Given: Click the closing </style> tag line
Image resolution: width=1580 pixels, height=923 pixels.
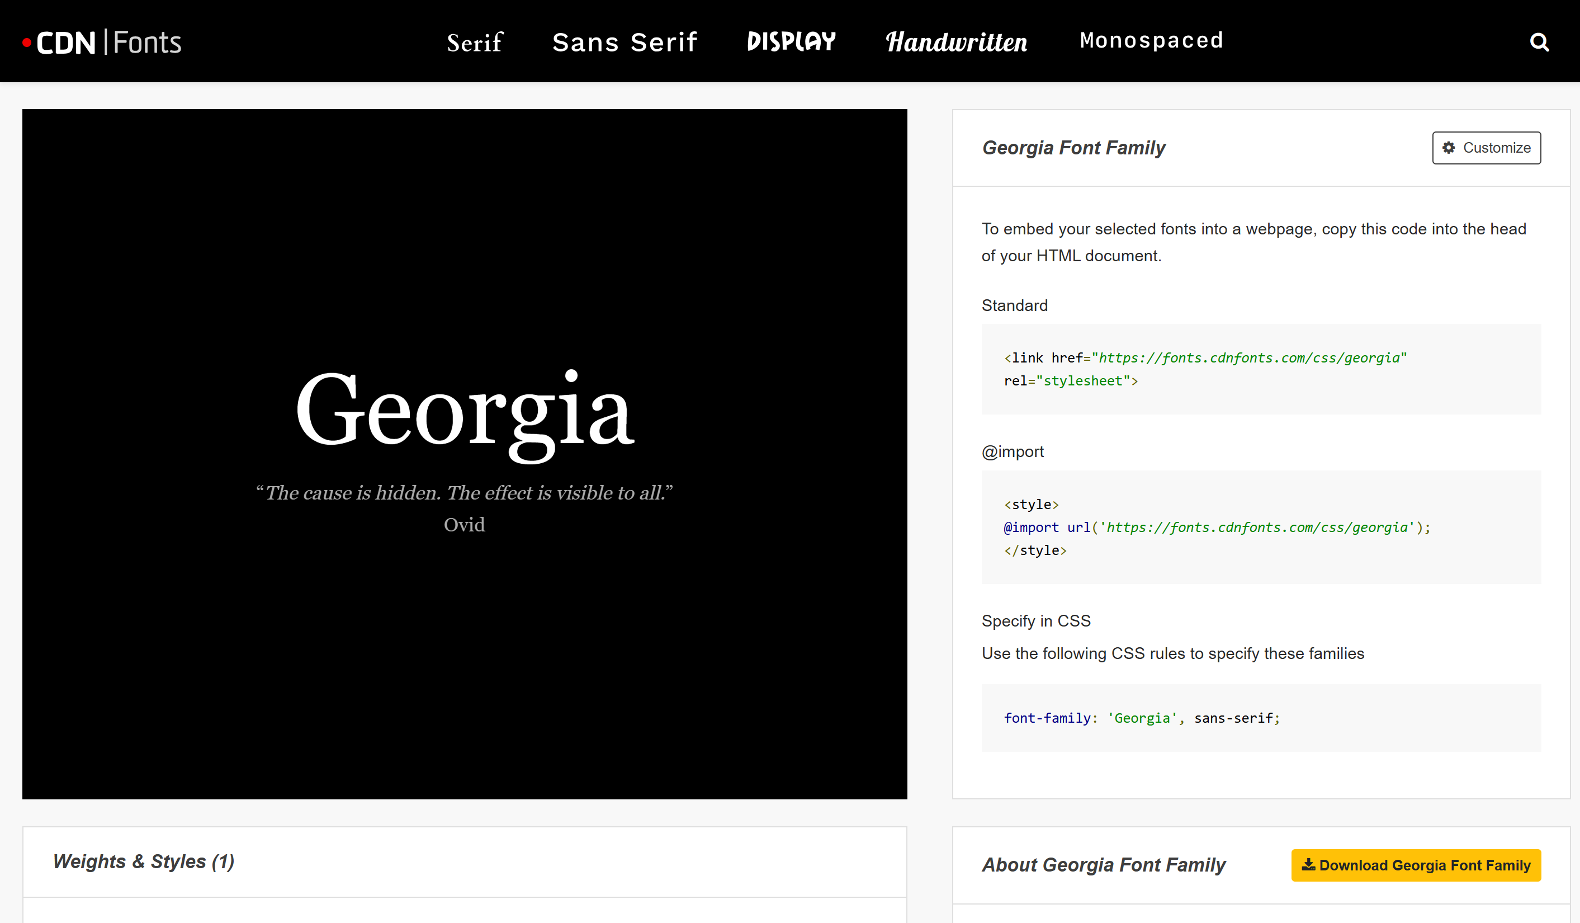Looking at the screenshot, I should (x=1035, y=550).
